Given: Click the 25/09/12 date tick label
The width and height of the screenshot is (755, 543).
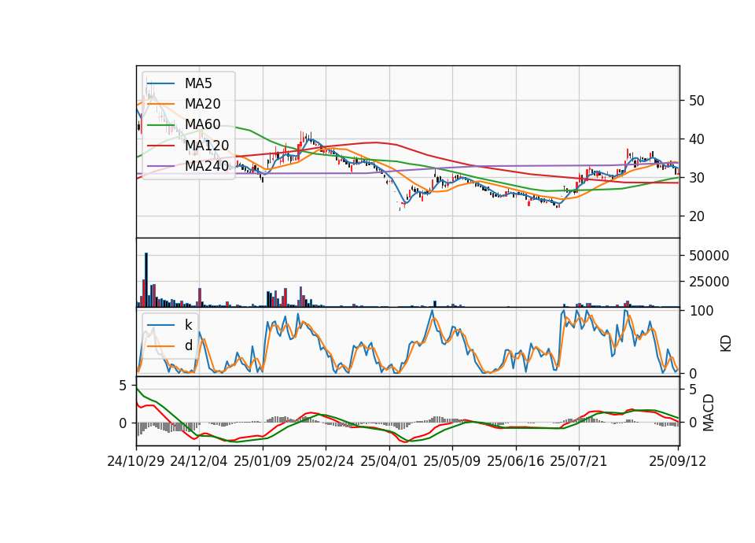Looking at the screenshot, I should tap(678, 461).
